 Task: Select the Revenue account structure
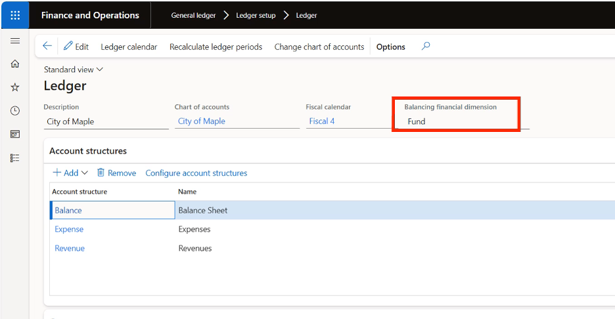click(70, 248)
